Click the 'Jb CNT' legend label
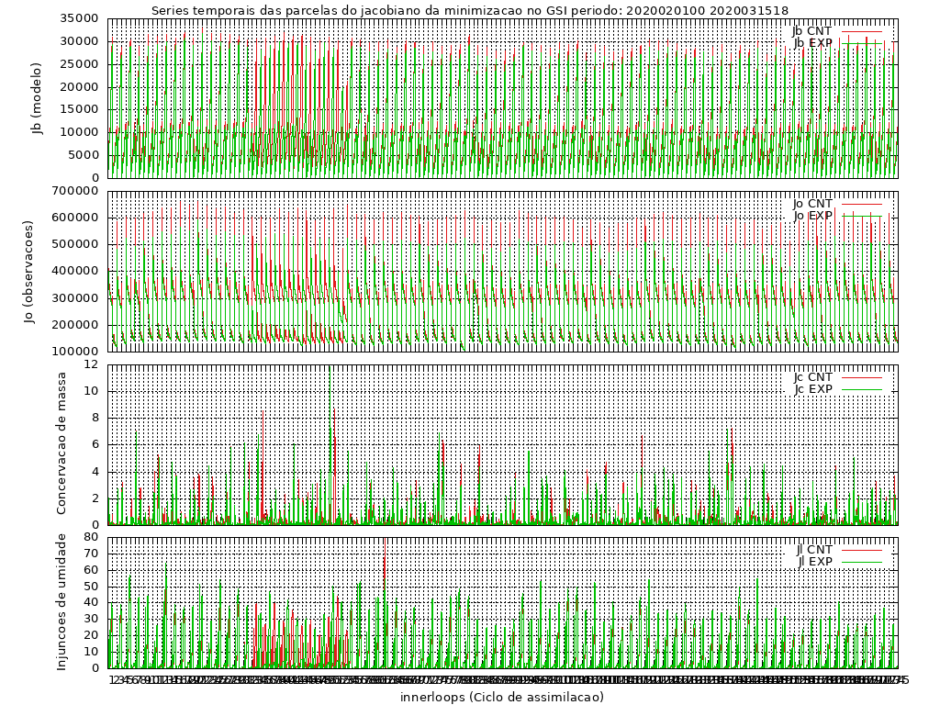This screenshot has width=940, height=705. (x=811, y=30)
